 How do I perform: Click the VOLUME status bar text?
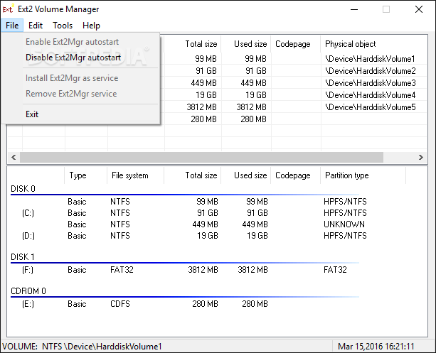tap(82, 347)
